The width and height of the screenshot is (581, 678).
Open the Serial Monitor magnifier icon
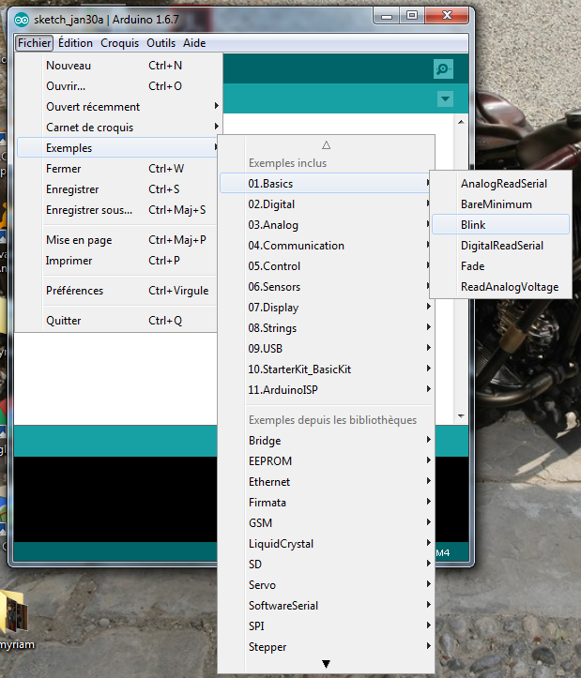pos(443,68)
